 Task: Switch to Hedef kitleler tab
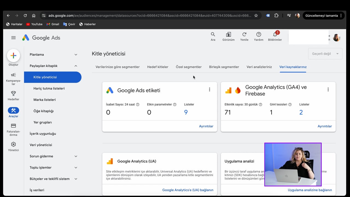pyautogui.click(x=158, y=67)
